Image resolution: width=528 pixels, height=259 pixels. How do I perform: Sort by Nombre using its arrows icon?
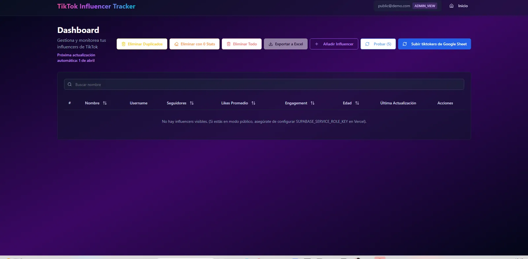pyautogui.click(x=105, y=103)
